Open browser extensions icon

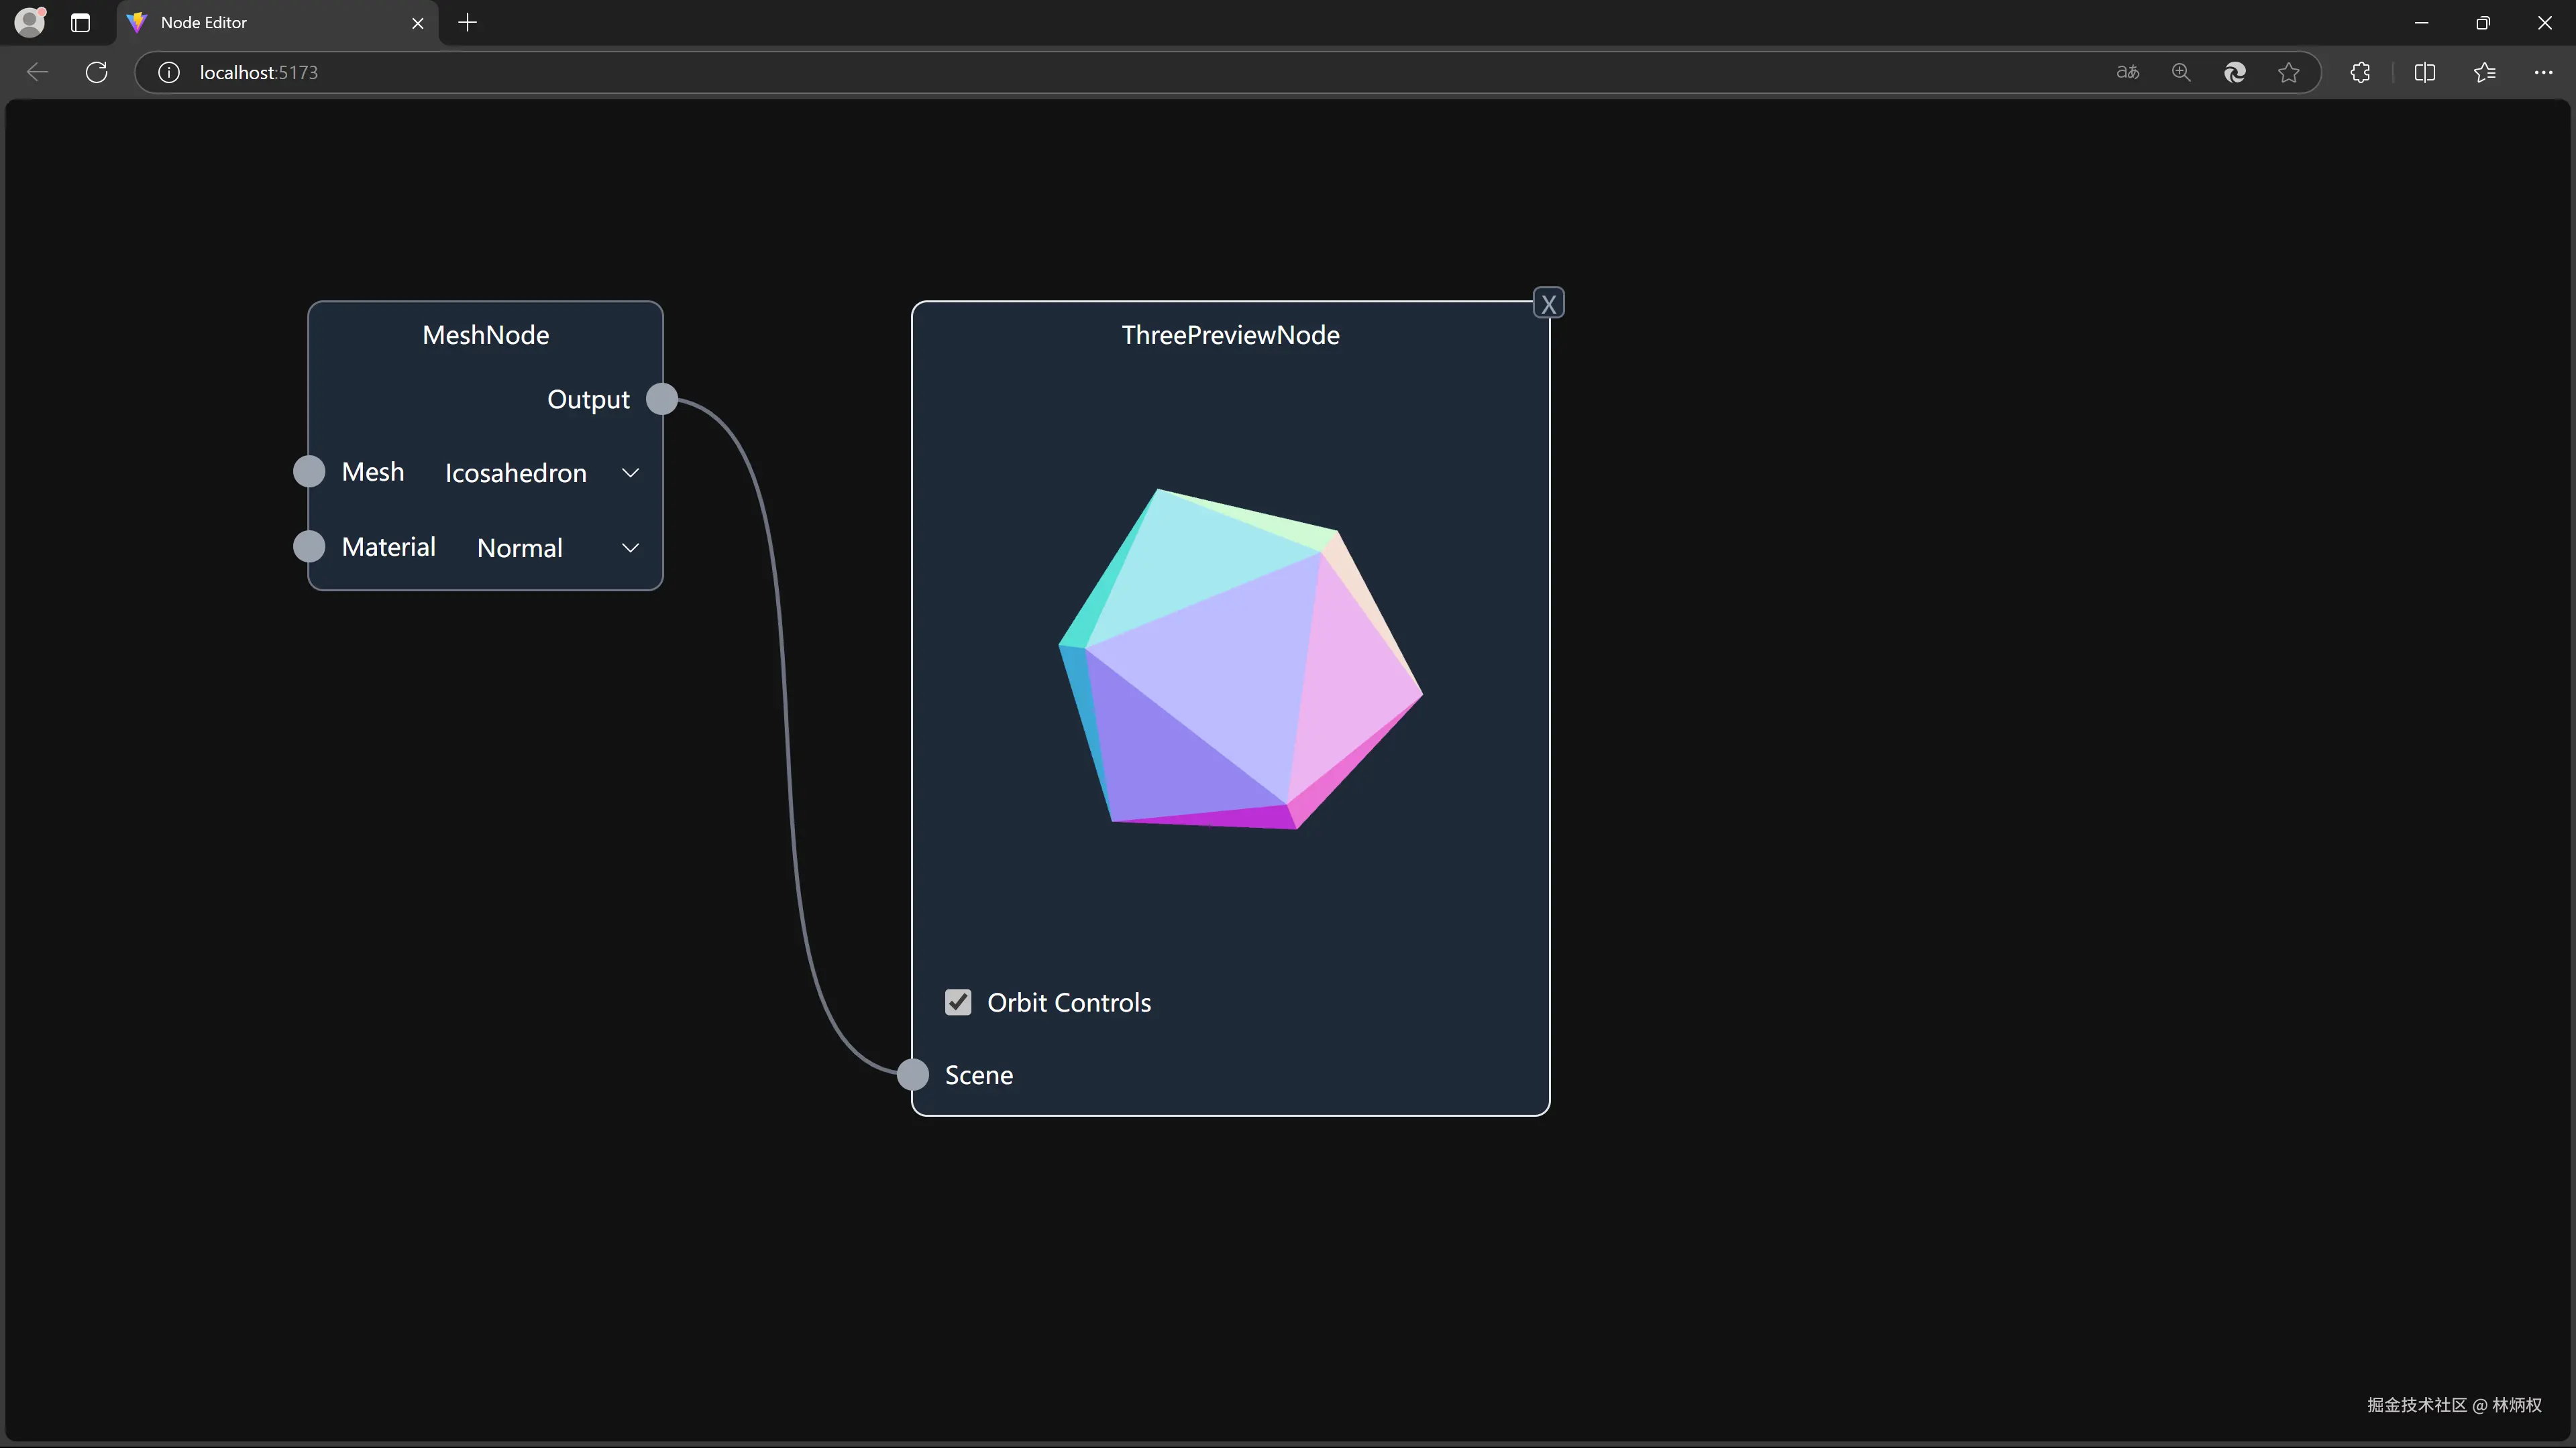click(2360, 72)
